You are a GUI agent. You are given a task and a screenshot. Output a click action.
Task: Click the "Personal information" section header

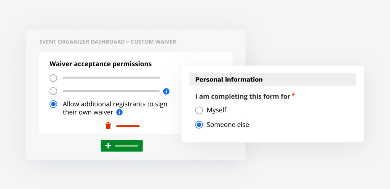(x=229, y=80)
